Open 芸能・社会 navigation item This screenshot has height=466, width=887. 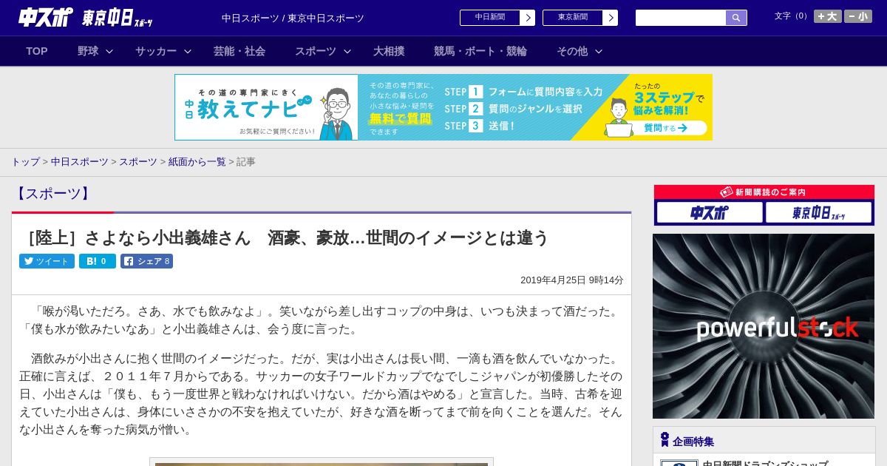point(239,51)
